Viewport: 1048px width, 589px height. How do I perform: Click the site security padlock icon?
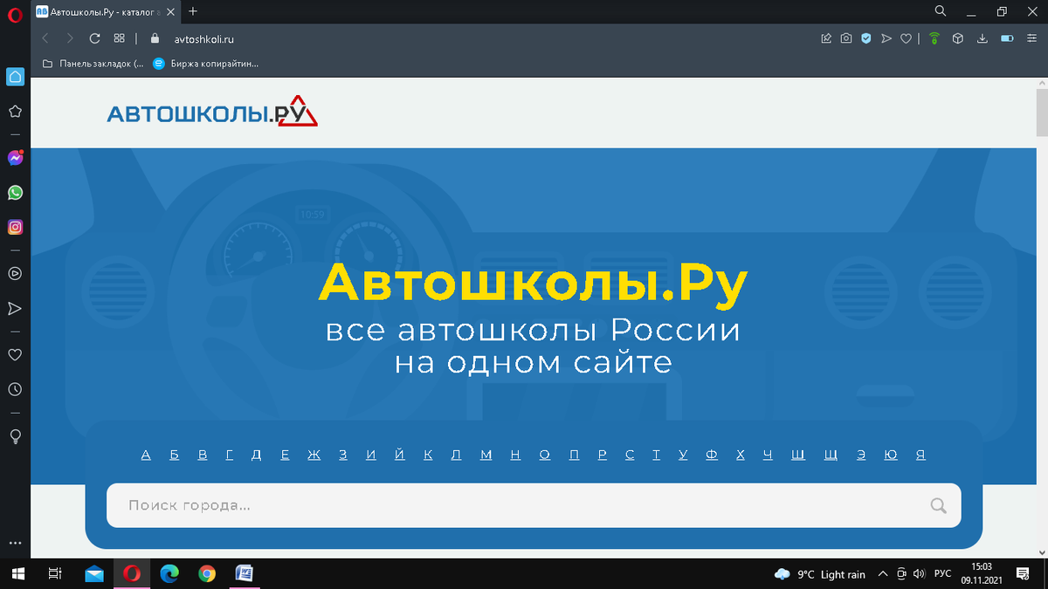(x=155, y=38)
